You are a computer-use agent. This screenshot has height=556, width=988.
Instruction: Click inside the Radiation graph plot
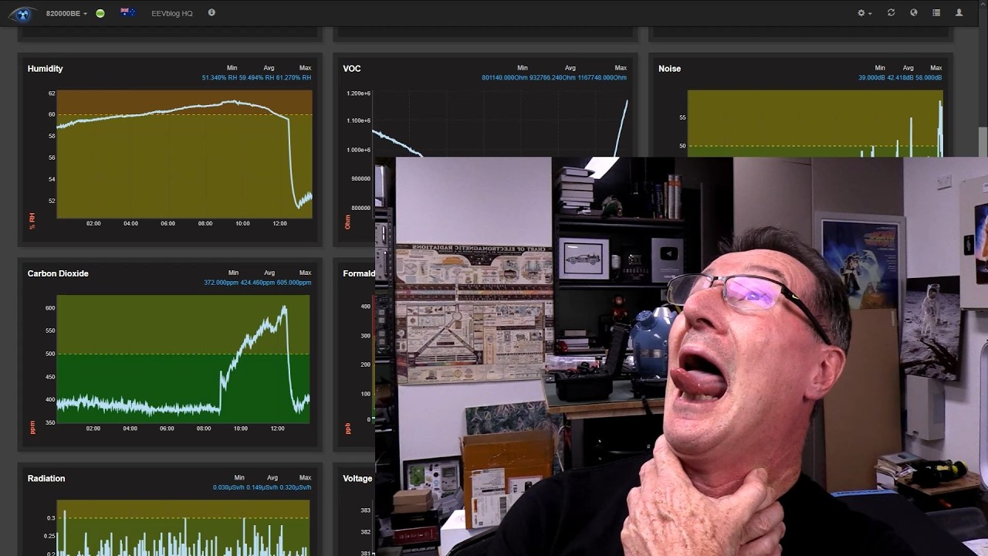click(183, 528)
